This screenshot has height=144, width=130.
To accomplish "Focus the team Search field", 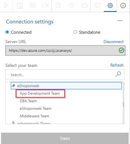I will (x=65, y=74).
